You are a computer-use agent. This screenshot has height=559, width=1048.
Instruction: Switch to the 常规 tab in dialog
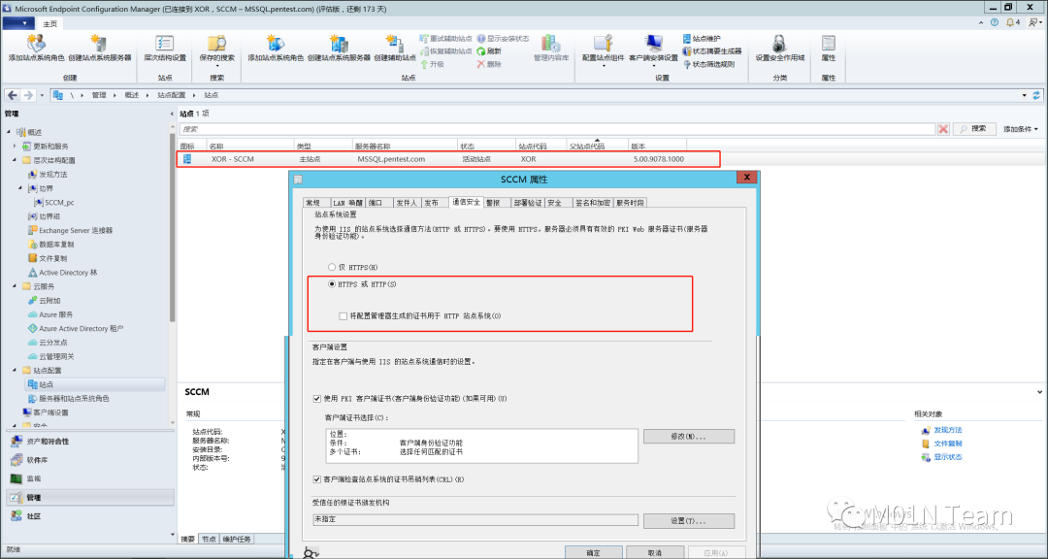point(312,203)
